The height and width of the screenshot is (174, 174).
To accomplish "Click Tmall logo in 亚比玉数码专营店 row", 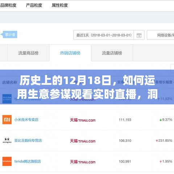I will click(x=83, y=141).
